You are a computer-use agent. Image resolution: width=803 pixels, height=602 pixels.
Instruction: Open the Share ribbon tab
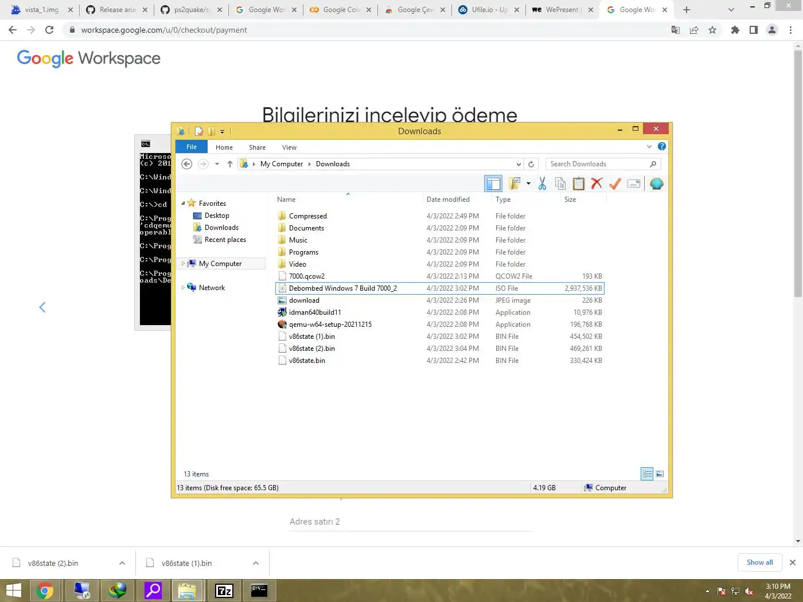(257, 147)
